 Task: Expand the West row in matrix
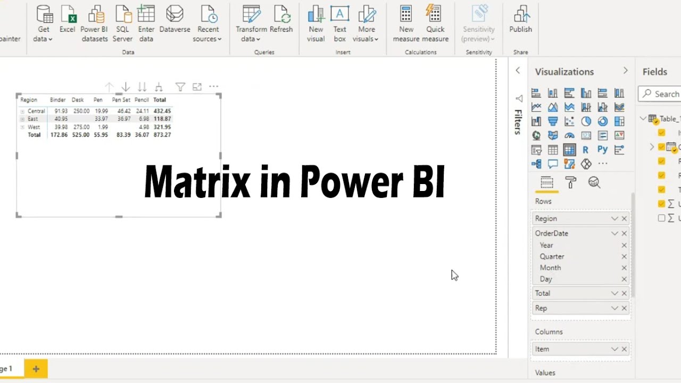coord(22,127)
